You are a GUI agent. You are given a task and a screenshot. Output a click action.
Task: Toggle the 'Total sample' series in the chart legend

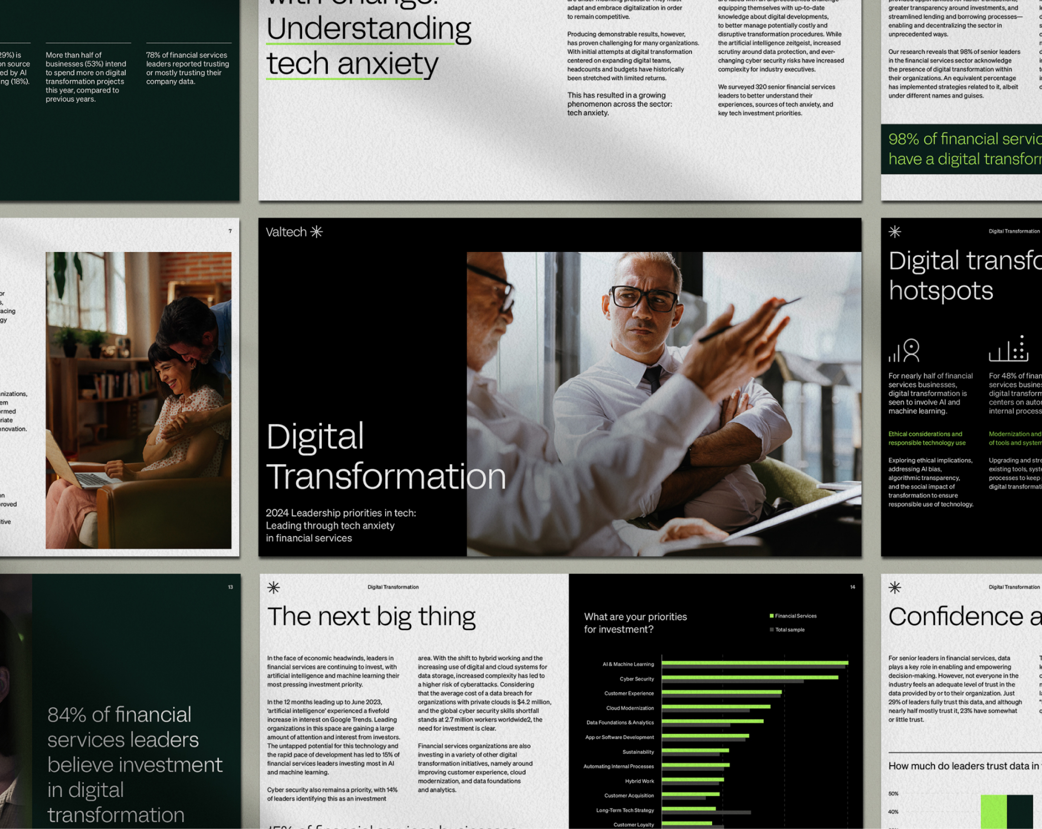[x=790, y=629]
